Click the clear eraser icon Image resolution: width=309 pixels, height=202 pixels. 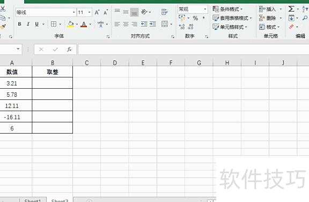click(291, 27)
